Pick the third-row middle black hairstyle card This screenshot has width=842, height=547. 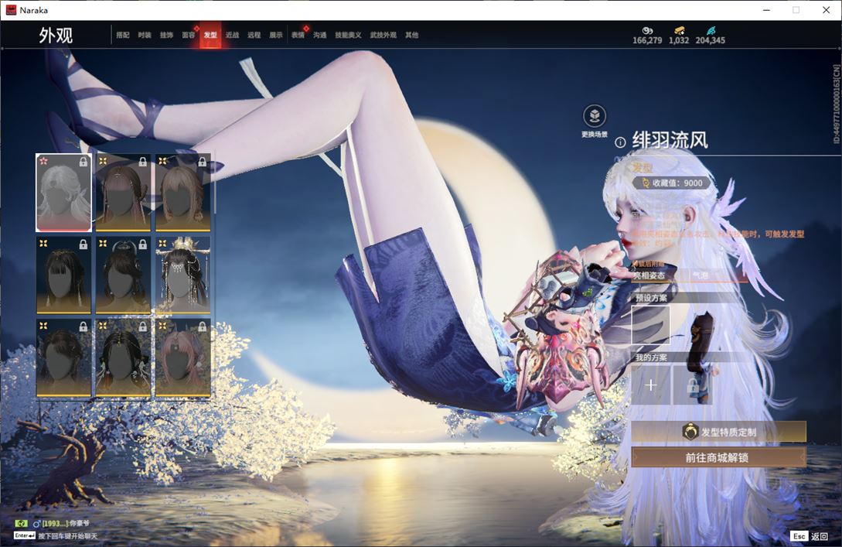(123, 357)
